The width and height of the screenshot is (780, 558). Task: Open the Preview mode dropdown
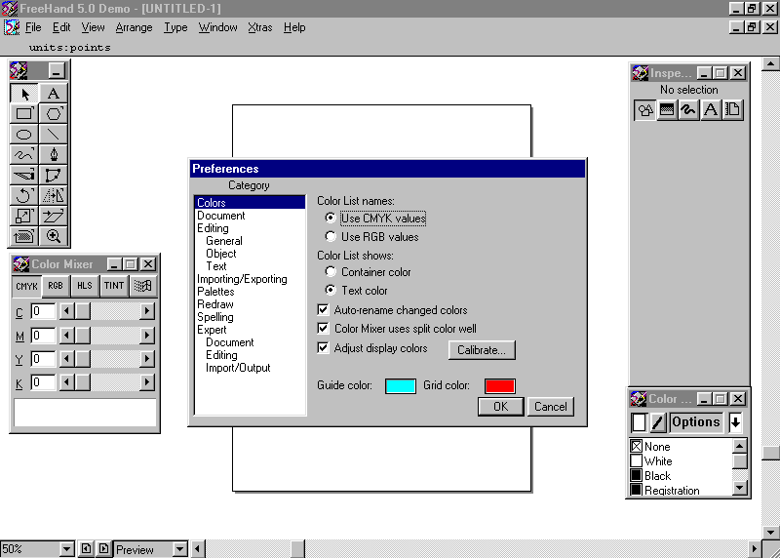(x=180, y=549)
